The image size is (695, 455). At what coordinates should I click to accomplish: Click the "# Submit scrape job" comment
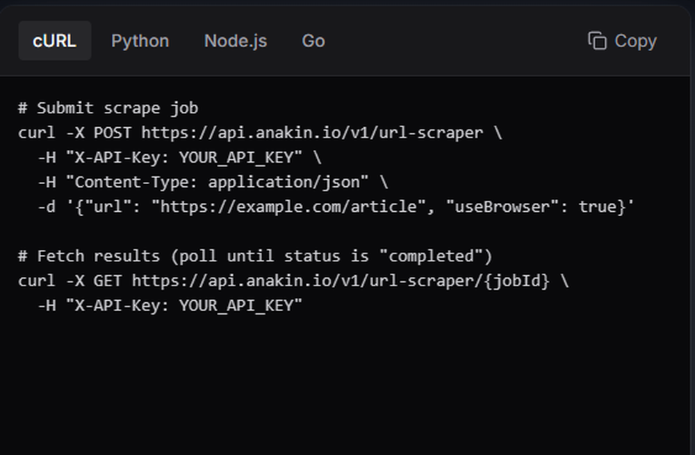point(108,108)
